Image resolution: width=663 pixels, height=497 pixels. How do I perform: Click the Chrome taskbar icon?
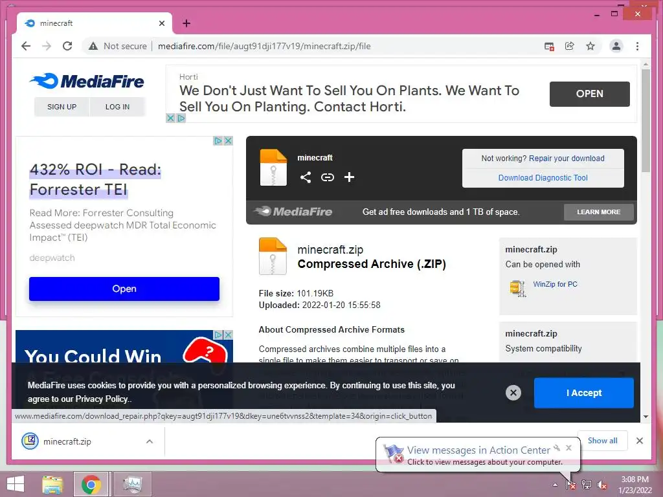pos(91,484)
